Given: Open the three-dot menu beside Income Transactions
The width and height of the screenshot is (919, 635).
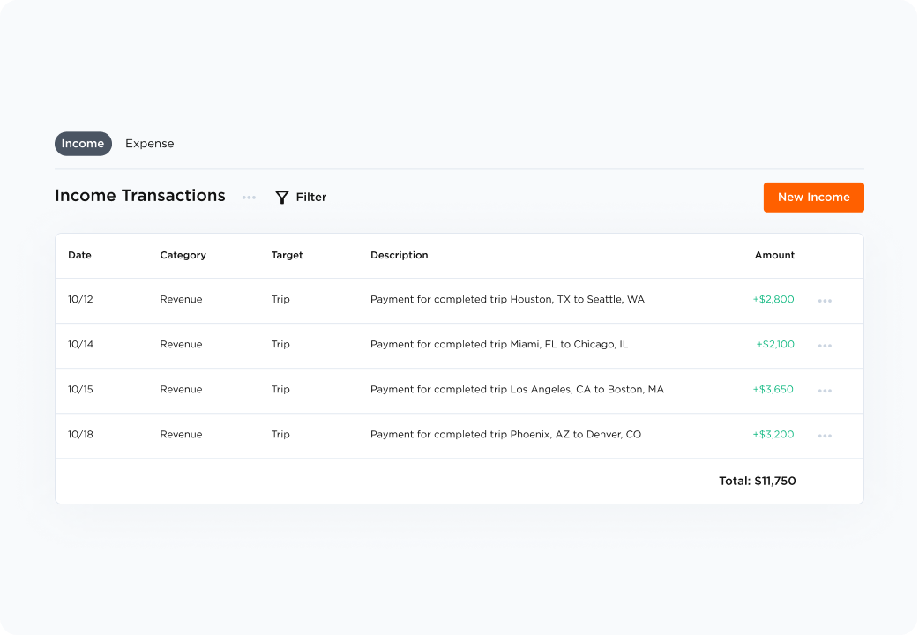Looking at the screenshot, I should (250, 198).
